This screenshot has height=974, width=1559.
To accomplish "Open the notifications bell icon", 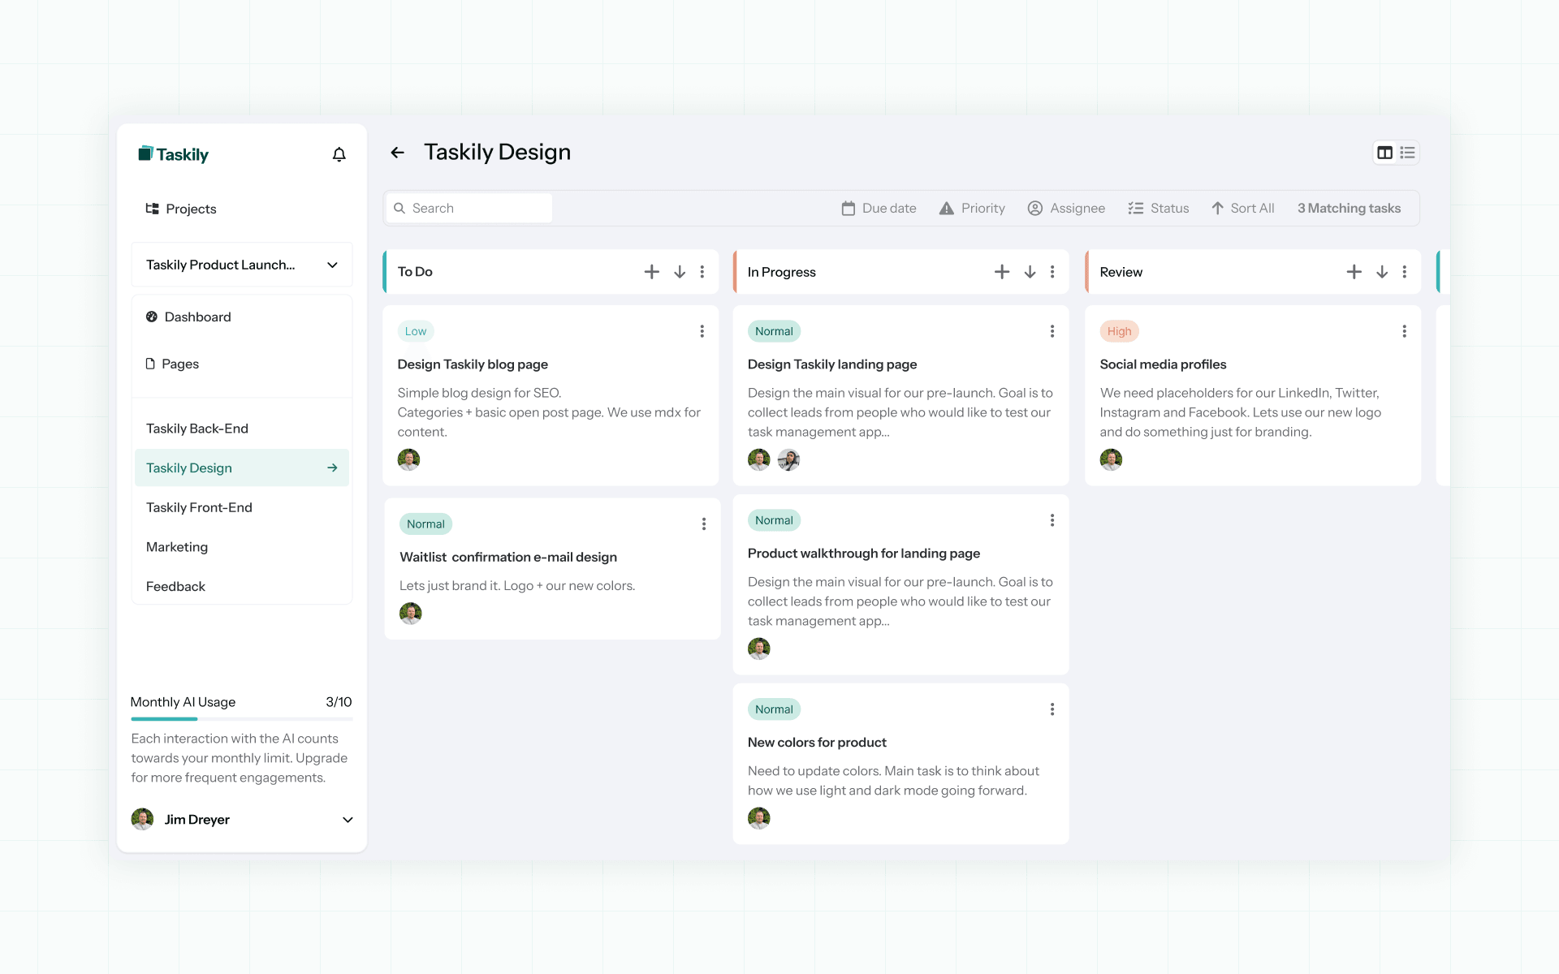I will [339, 154].
